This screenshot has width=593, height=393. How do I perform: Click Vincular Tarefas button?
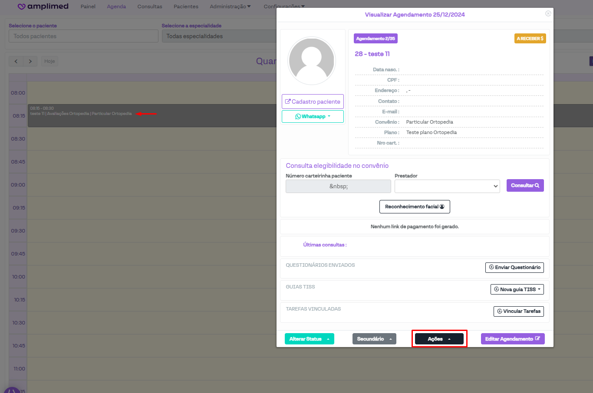point(518,311)
